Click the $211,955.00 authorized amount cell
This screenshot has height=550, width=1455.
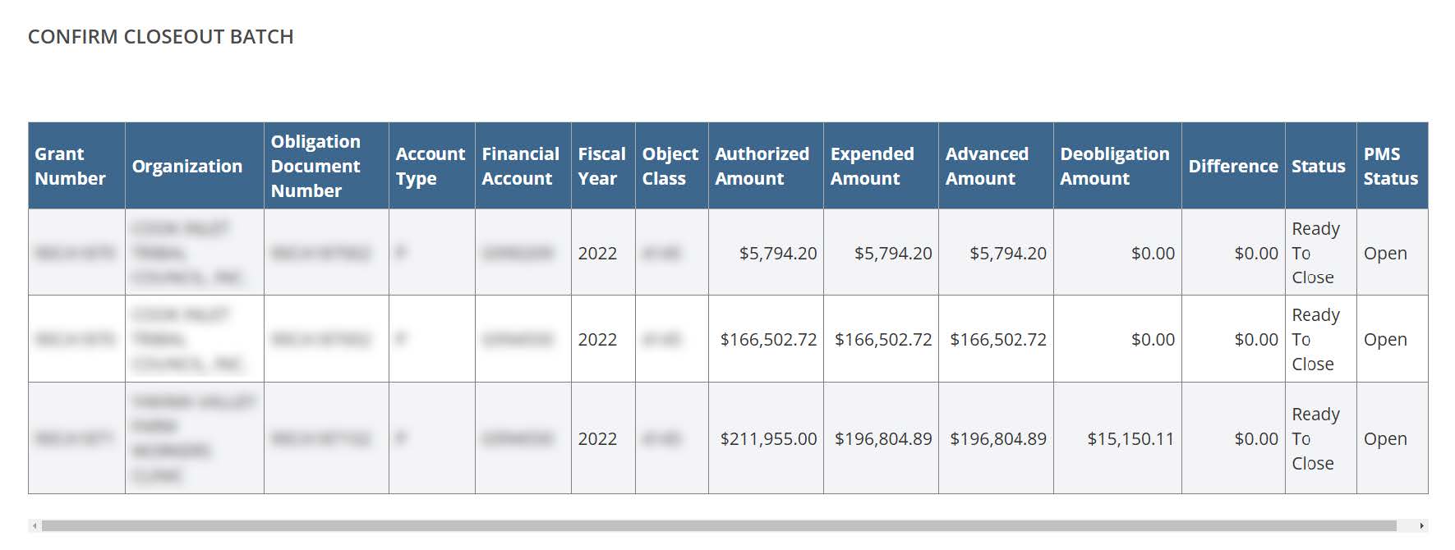[768, 439]
